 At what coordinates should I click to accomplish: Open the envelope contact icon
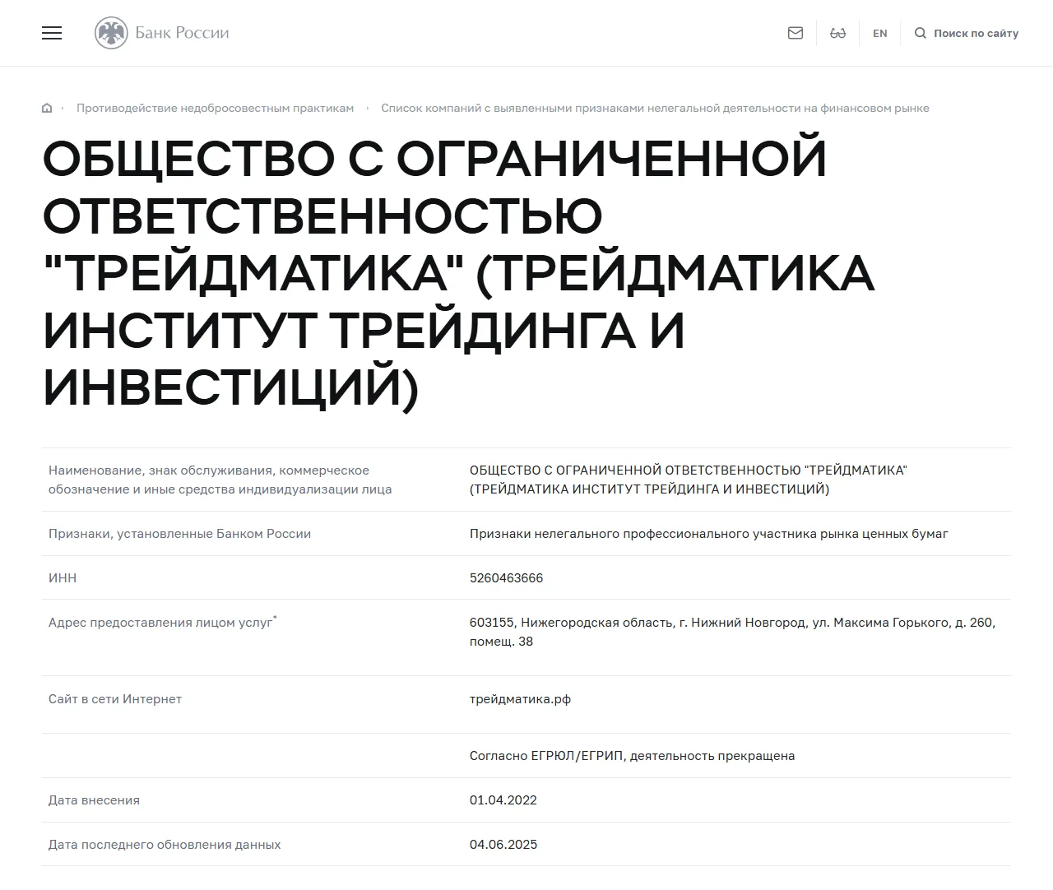point(796,33)
